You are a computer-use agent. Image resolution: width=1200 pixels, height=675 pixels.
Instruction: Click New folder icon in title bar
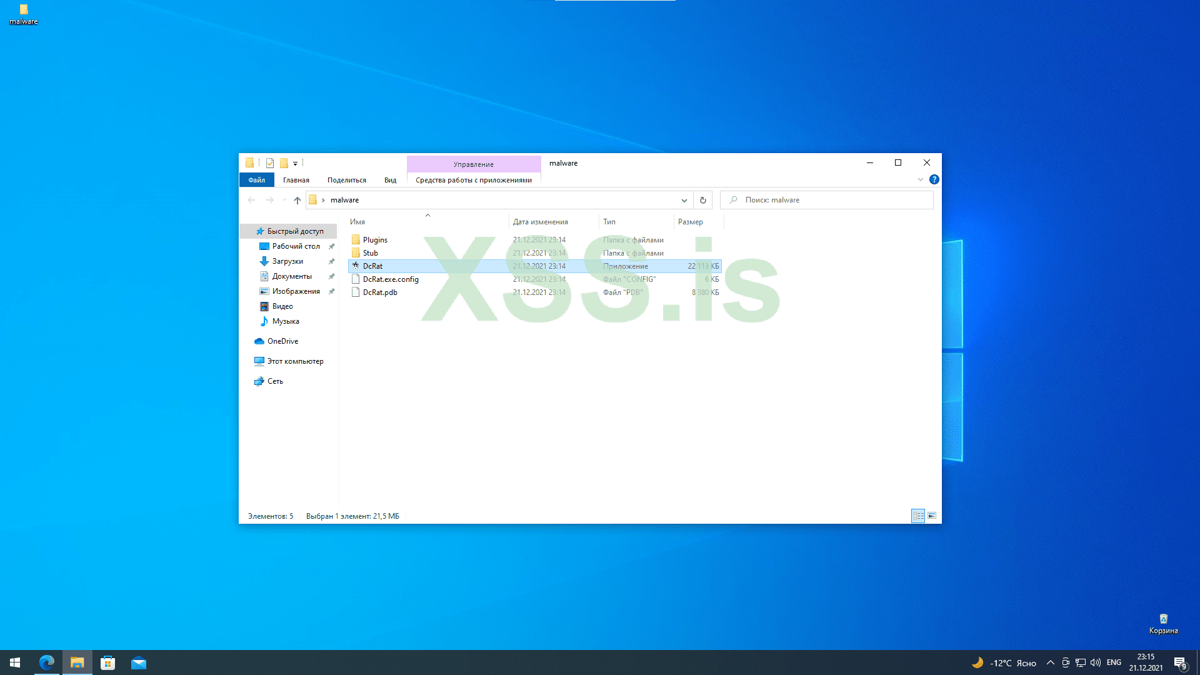pyautogui.click(x=284, y=163)
